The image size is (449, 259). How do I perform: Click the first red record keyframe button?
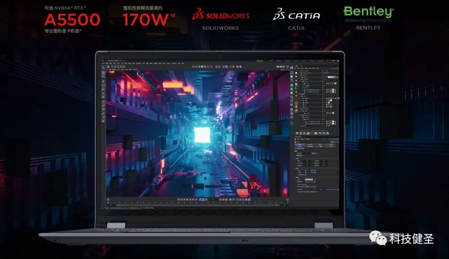tap(220, 200)
